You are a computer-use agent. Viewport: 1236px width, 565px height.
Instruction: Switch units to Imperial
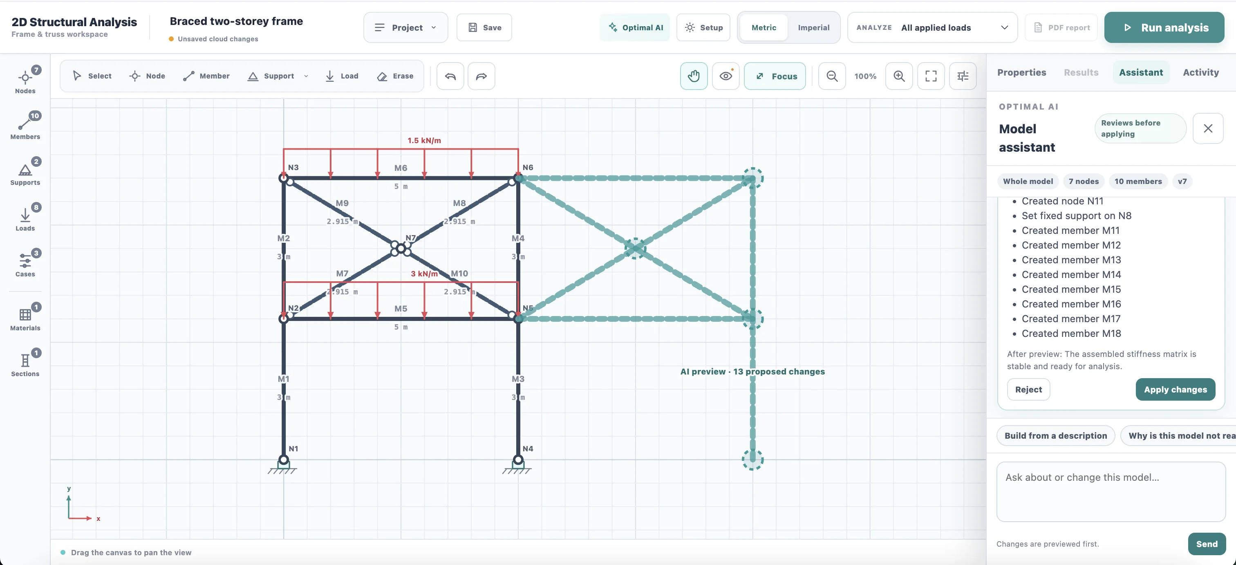click(813, 27)
